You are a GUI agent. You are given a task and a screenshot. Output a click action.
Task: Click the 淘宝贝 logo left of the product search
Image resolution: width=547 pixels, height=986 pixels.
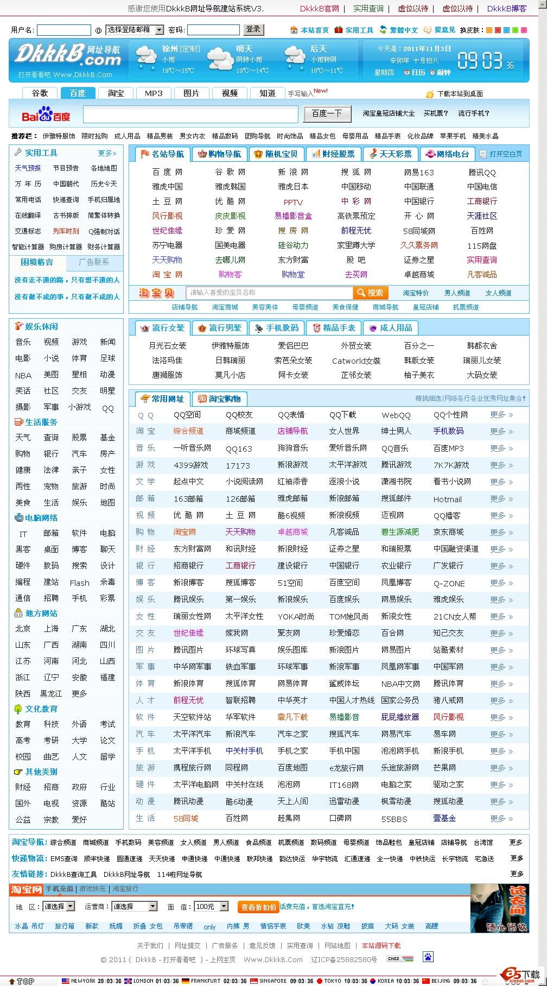[156, 293]
